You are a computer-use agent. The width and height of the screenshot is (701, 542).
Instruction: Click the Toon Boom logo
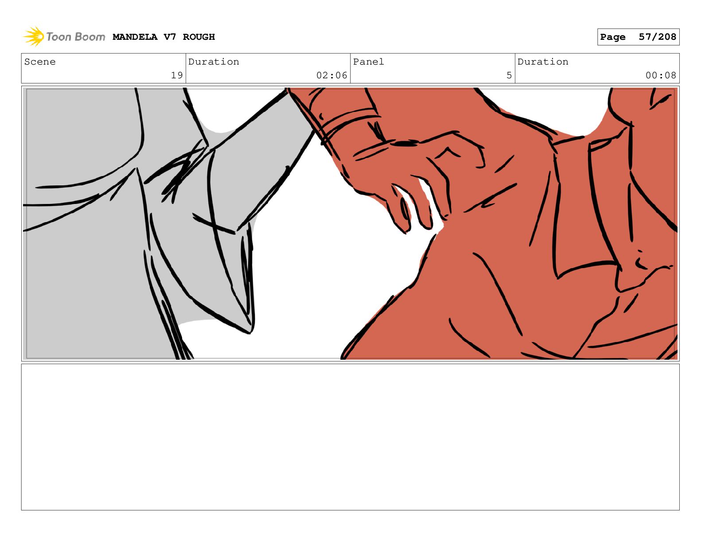click(64, 37)
